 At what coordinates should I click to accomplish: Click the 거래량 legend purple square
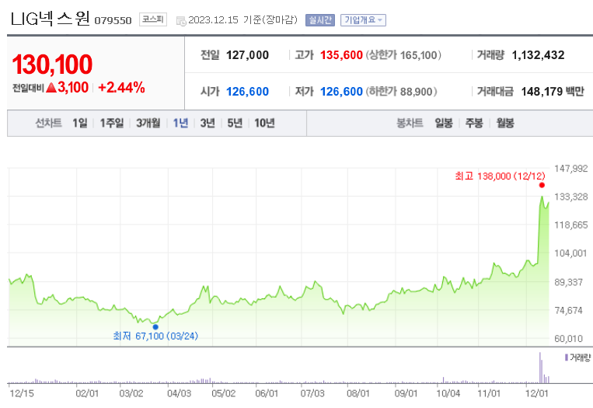pos(566,357)
